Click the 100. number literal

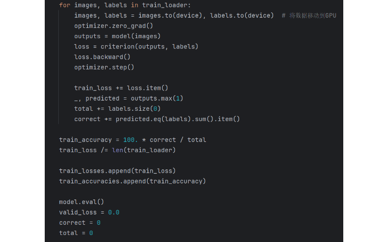130,140
